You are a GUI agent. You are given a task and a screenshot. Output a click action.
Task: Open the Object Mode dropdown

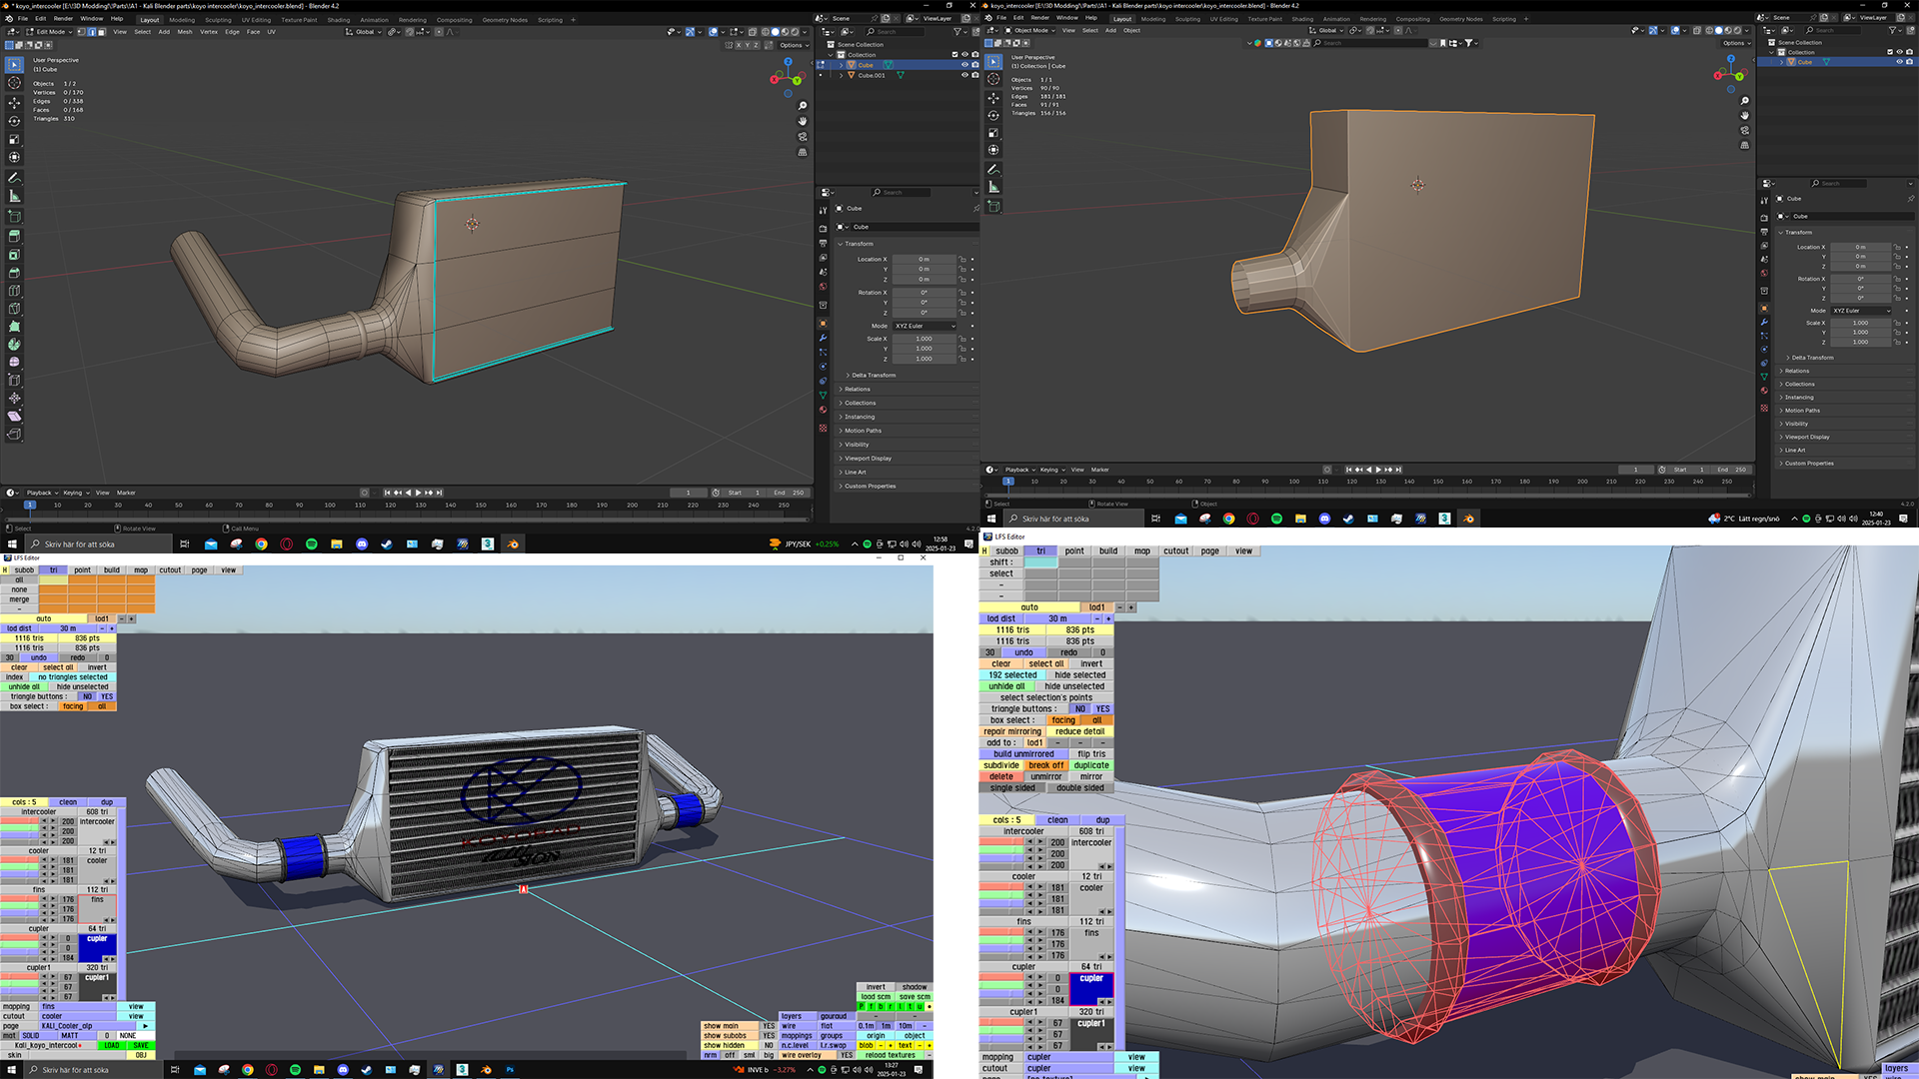(1032, 30)
